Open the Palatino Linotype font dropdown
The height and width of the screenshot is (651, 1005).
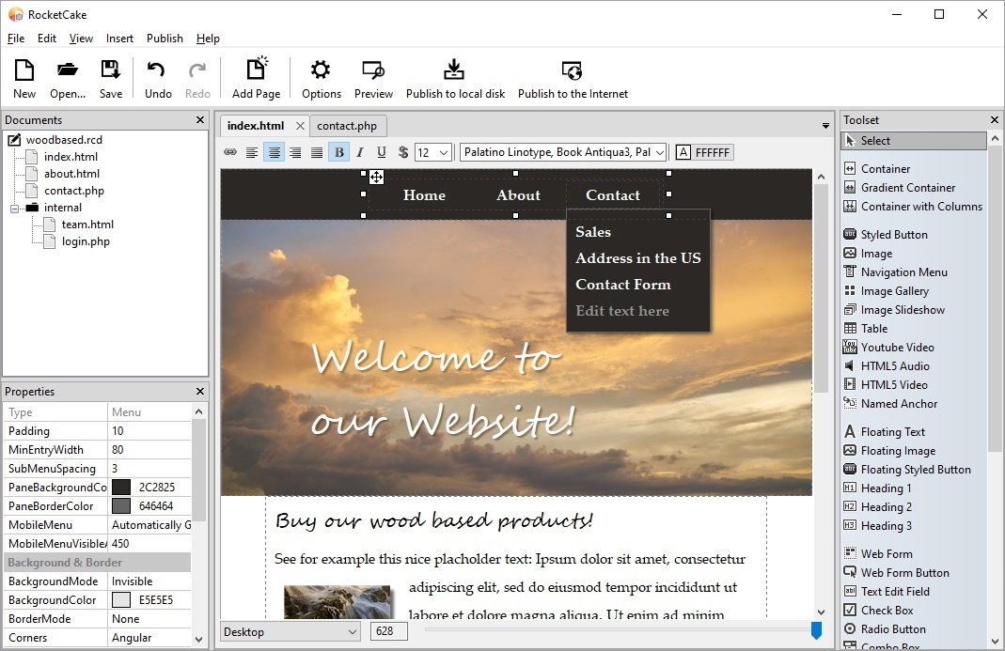[x=562, y=151]
